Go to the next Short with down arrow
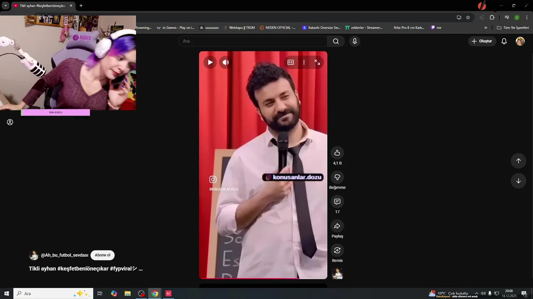The image size is (533, 299). click(518, 181)
